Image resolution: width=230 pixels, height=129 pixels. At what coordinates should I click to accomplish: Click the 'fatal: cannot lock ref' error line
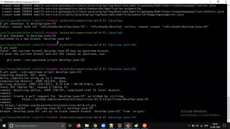[x=105, y=27]
